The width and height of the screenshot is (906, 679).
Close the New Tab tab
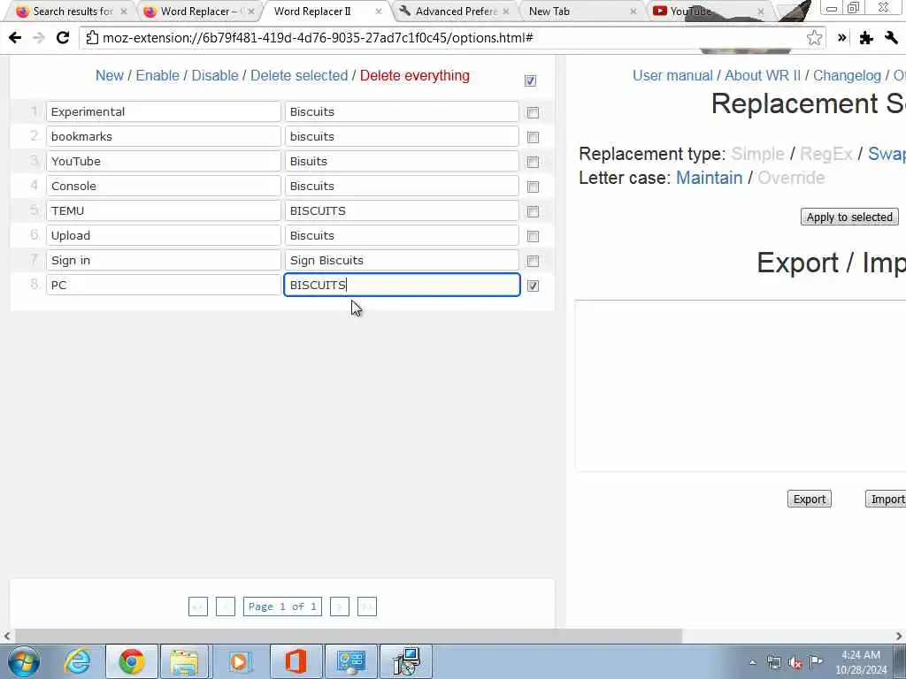tap(633, 11)
